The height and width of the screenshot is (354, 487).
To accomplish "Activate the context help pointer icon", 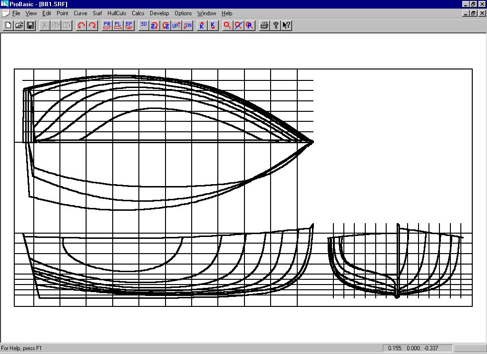I will tap(287, 26).
